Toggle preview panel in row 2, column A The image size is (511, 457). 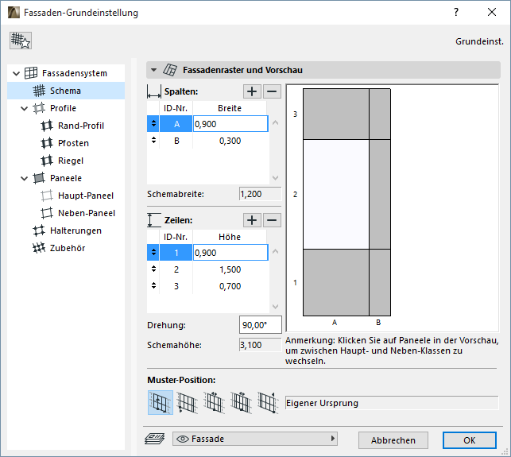pyautogui.click(x=336, y=195)
